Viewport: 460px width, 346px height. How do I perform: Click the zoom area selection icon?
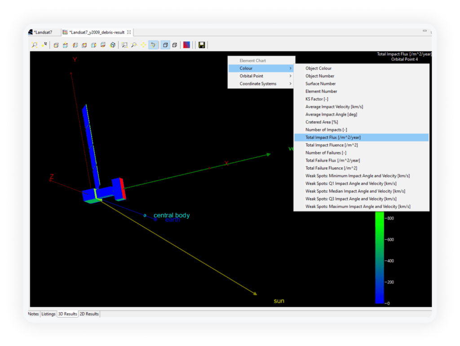click(x=124, y=45)
